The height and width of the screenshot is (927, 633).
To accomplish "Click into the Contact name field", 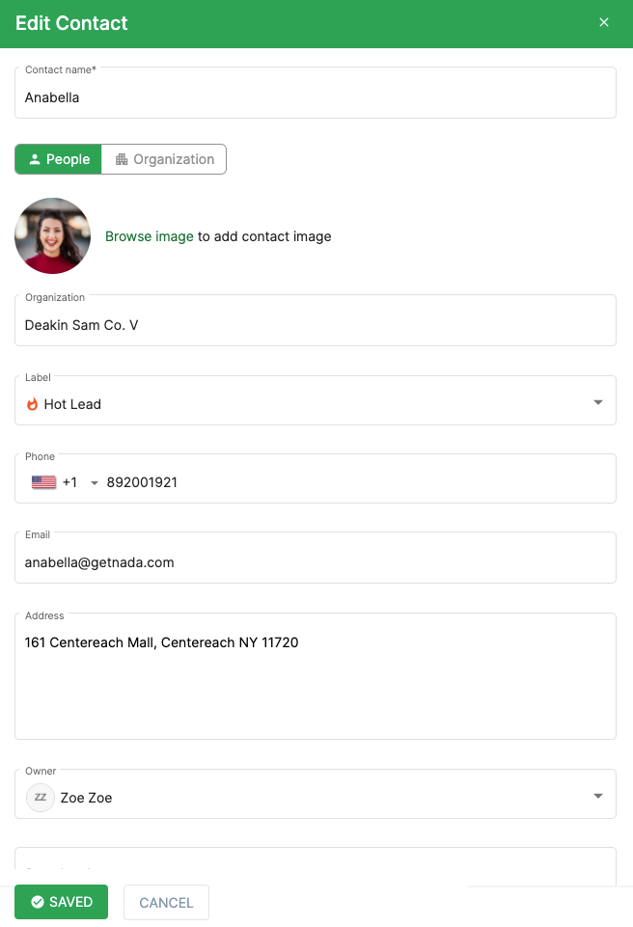I will [316, 93].
